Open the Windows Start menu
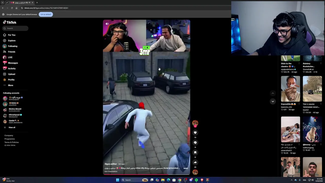The width and height of the screenshot is (325, 183). pos(118,180)
